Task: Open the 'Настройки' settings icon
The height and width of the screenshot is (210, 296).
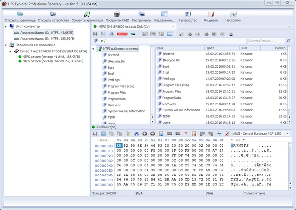Action: point(233,14)
